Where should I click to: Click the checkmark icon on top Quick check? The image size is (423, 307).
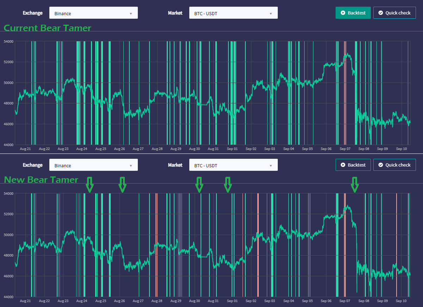[x=380, y=13]
